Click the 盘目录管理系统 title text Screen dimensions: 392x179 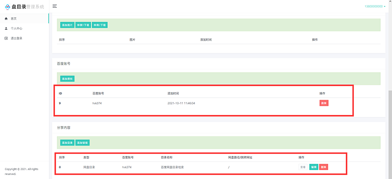[28, 7]
